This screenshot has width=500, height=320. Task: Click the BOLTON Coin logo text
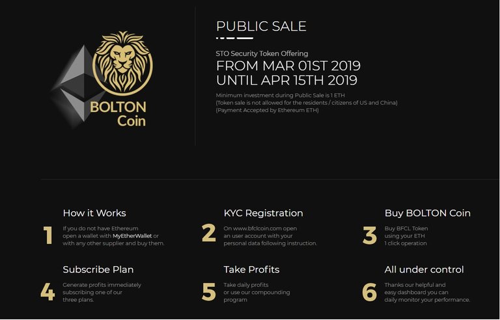tap(118, 114)
